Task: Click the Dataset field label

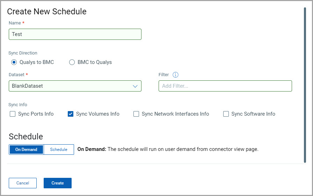Action: tap(16, 75)
